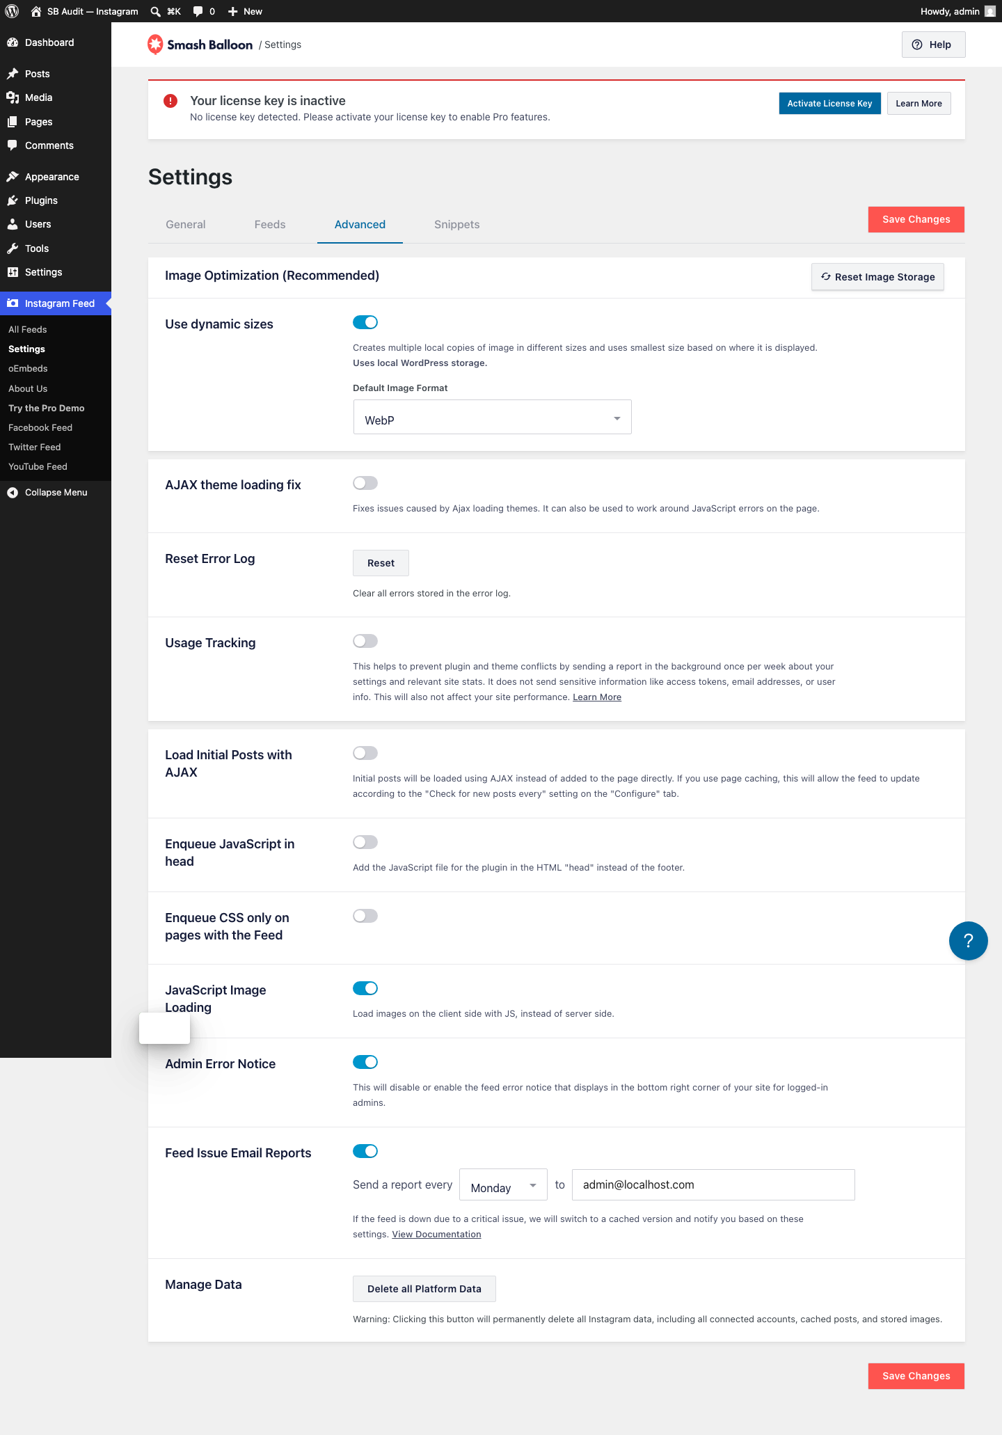This screenshot has width=1002, height=1435.
Task: Click the Media icon in sidebar
Action: tap(13, 97)
